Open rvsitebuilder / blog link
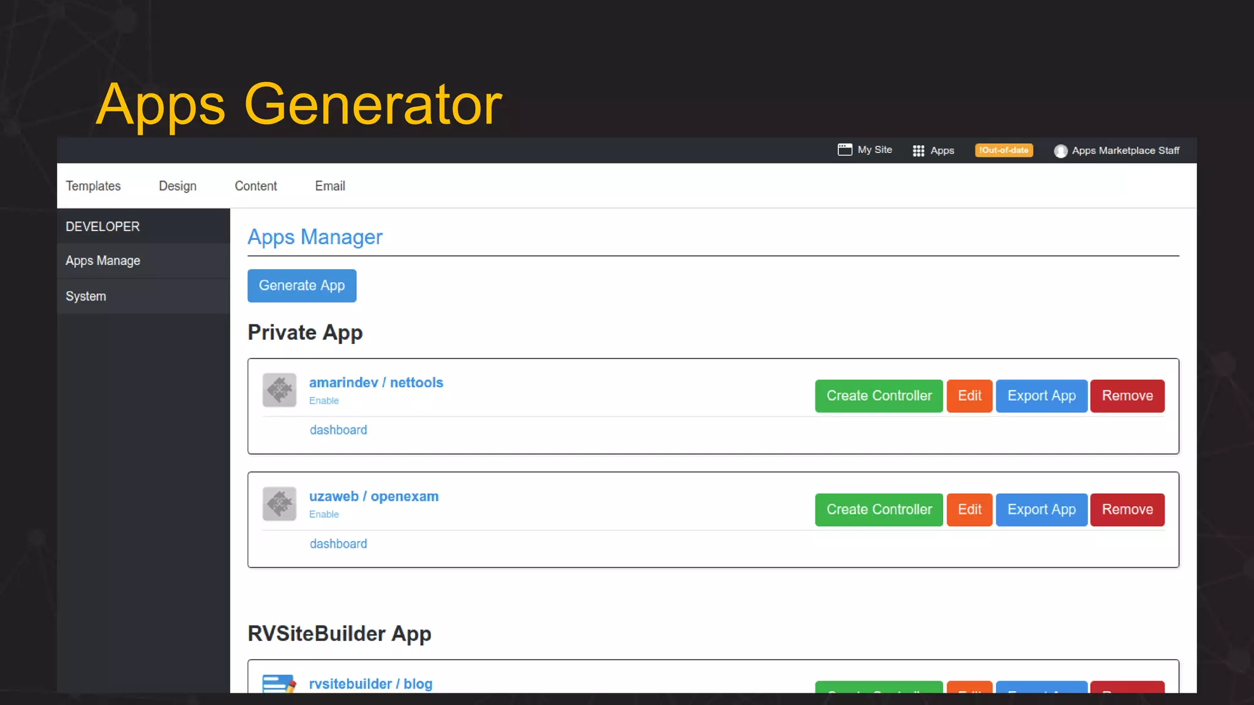The width and height of the screenshot is (1254, 705). (370, 684)
